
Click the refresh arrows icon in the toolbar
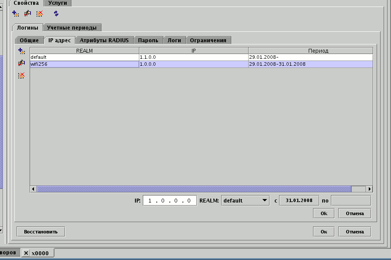[56, 14]
